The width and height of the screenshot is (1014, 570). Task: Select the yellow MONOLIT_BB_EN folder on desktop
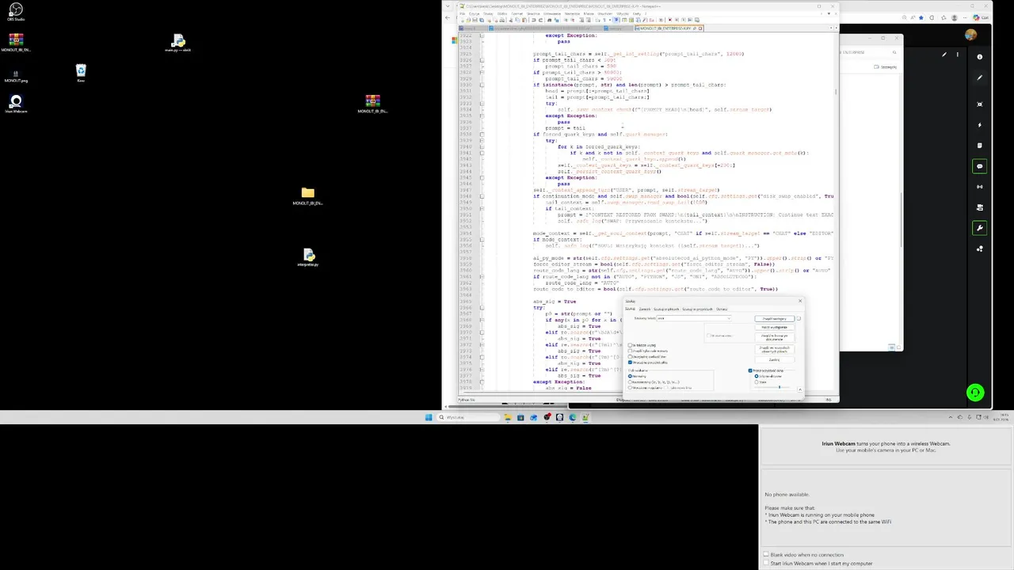(307, 196)
